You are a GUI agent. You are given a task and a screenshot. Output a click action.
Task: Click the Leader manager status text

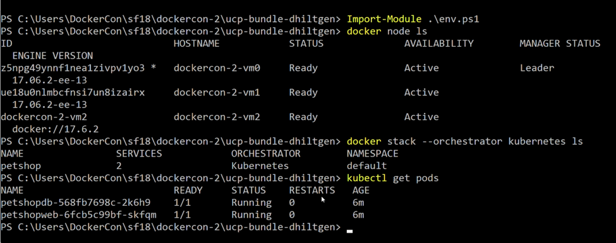pyautogui.click(x=537, y=68)
